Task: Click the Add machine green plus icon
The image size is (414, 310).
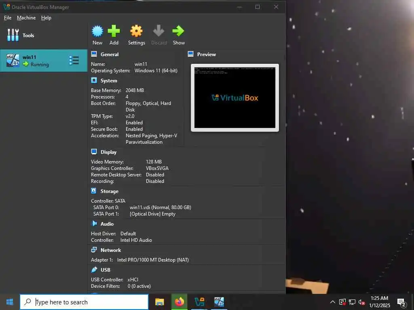Action: coord(114,31)
